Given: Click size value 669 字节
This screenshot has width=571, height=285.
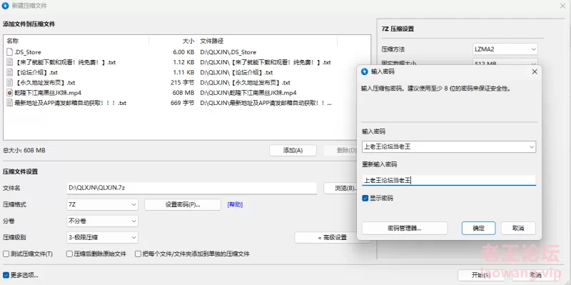Looking at the screenshot, I should 183,103.
